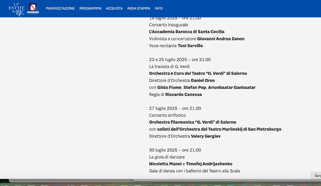Open the MANIFESTAZIONE menu
Viewport: 321px width, 186px height.
pyautogui.click(x=60, y=9)
